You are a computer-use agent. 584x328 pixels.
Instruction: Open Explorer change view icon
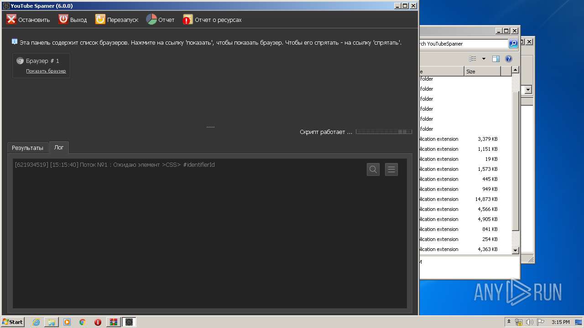pos(473,59)
